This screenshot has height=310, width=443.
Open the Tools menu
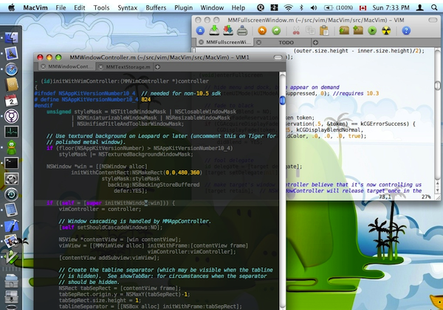pyautogui.click(x=101, y=7)
